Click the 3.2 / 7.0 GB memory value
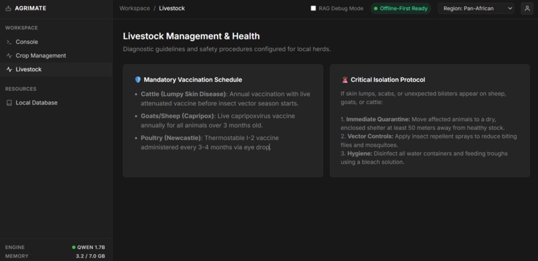 (x=91, y=256)
